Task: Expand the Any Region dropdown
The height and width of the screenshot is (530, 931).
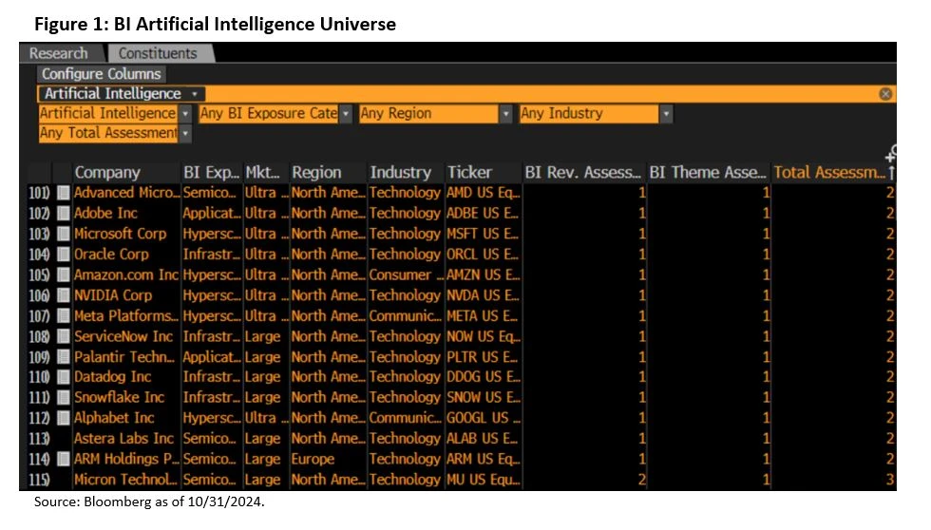Action: point(505,113)
